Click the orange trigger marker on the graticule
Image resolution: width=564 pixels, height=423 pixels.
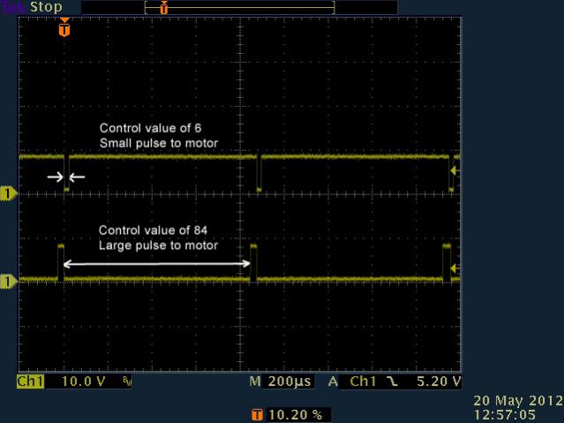64,29
